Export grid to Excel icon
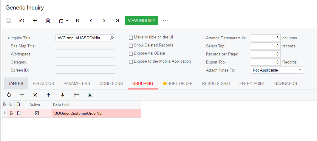 [90, 95]
